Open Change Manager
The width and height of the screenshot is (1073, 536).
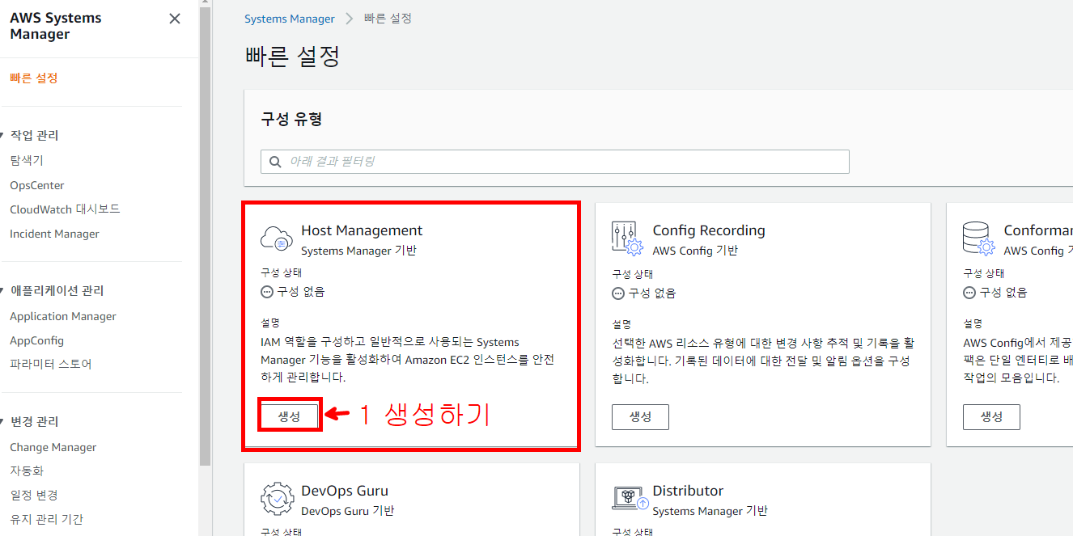tap(53, 447)
